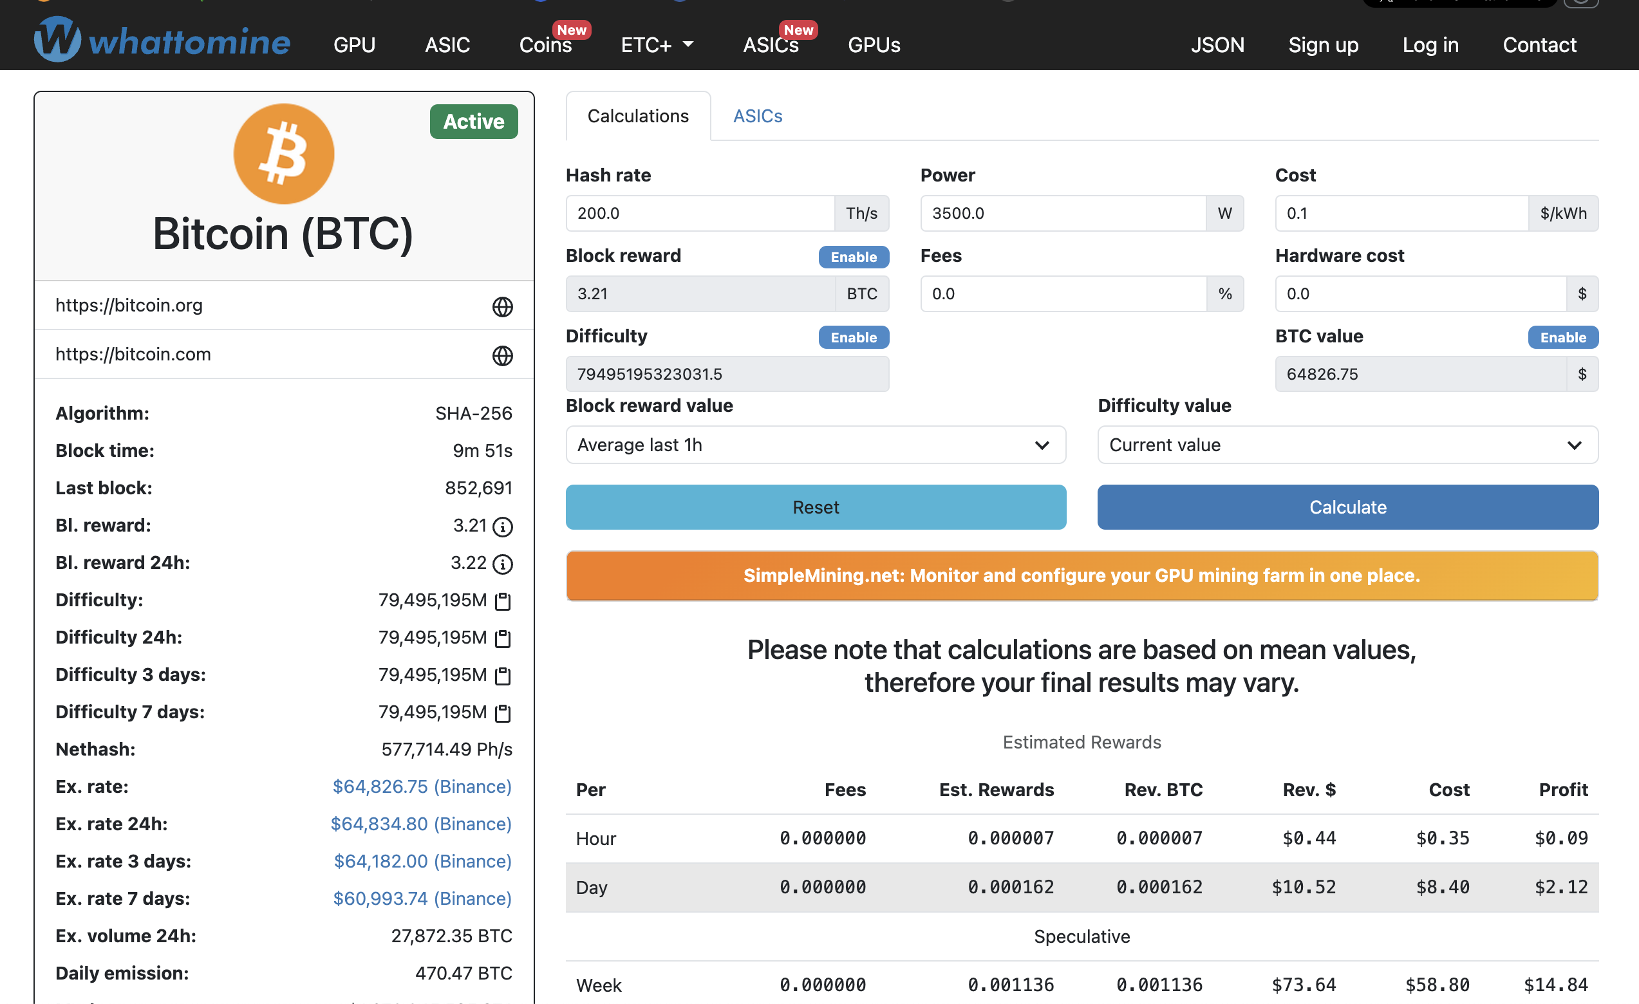The height and width of the screenshot is (1004, 1639).
Task: Copy the Difficulty 7 days value
Action: pyautogui.click(x=503, y=712)
